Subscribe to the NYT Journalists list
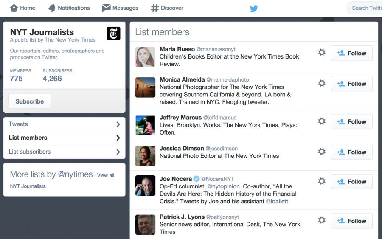382x239 pixels. [30, 101]
